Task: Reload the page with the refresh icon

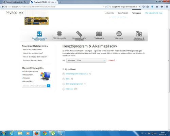Action: (x=106, y=7)
